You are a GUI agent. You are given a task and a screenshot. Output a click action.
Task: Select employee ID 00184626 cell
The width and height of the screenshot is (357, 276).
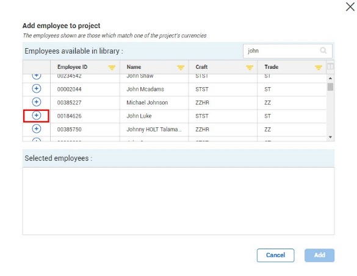[x=85, y=116]
